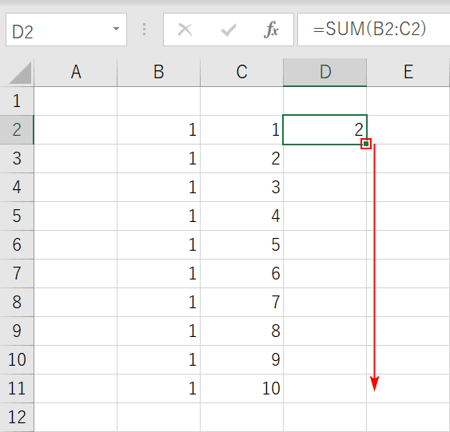Click cell B10 in row 10

(x=159, y=360)
